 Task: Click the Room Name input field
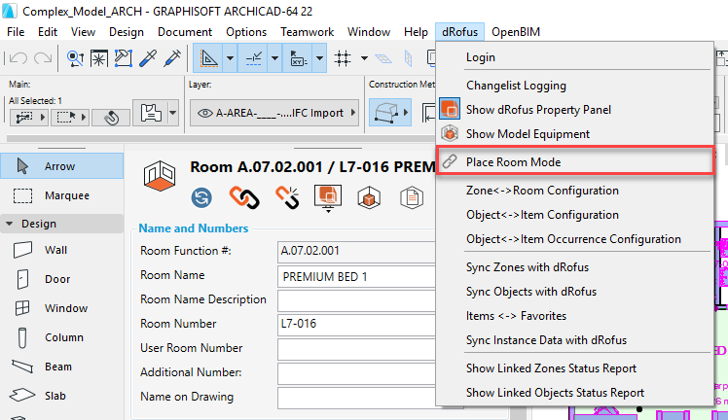click(x=355, y=276)
